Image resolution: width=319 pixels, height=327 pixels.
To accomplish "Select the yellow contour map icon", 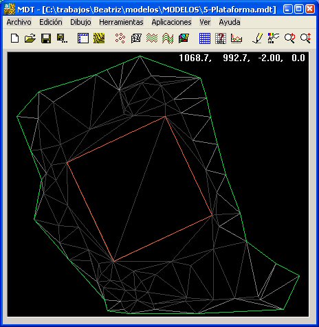I will coord(99,38).
